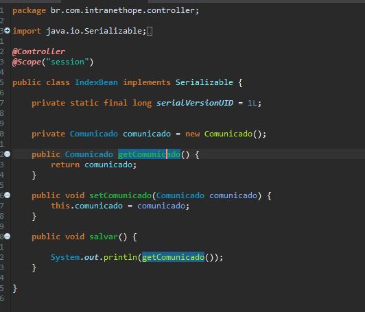This screenshot has width=365, height=312.
Task: Click the package name br.com.intranethope.controller
Action: (x=123, y=10)
